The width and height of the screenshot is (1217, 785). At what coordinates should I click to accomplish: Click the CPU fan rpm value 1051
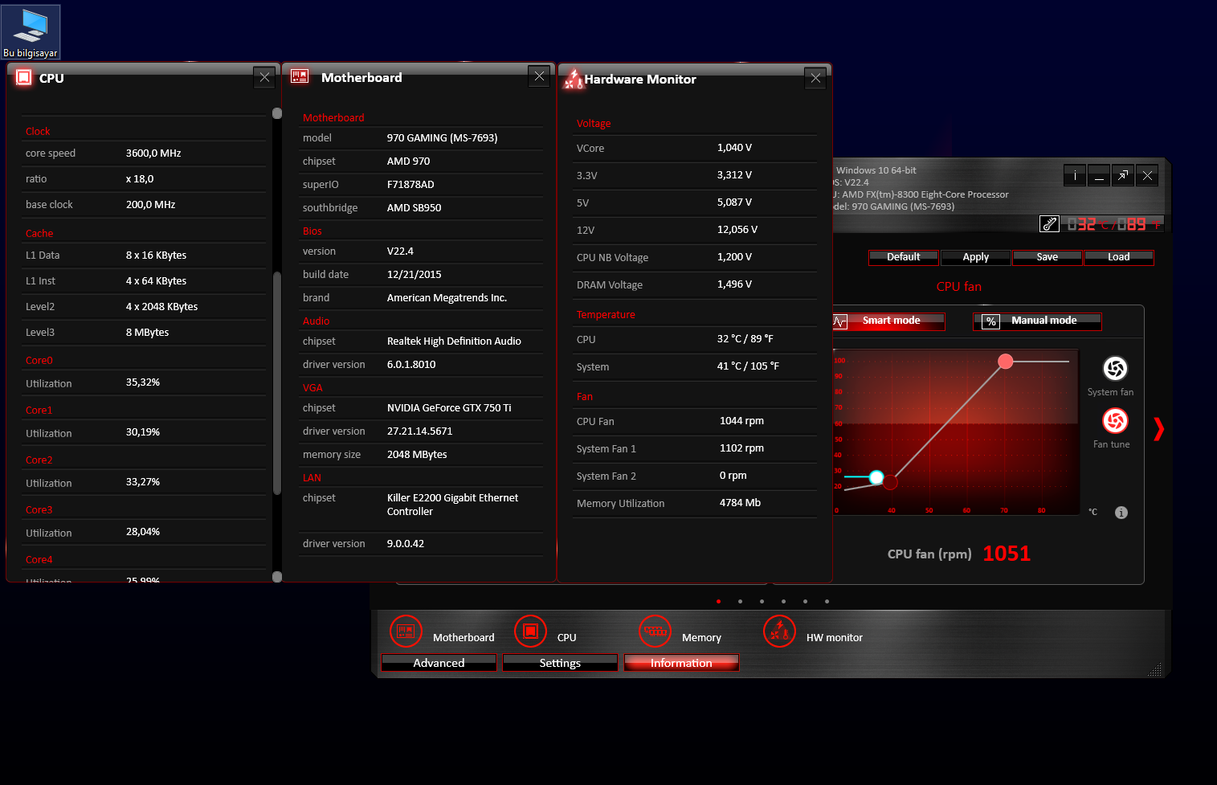(1007, 554)
